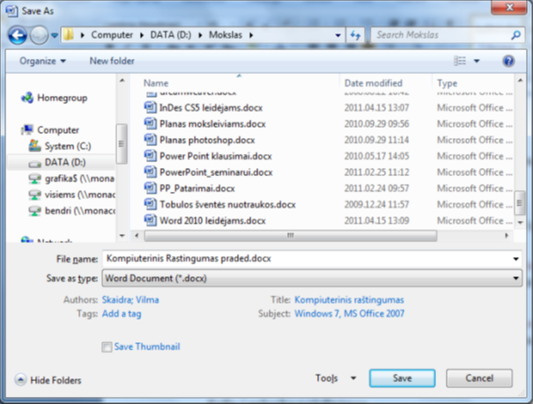Click the horizontal scrollbar of file list
533x404 pixels.
(x=291, y=236)
